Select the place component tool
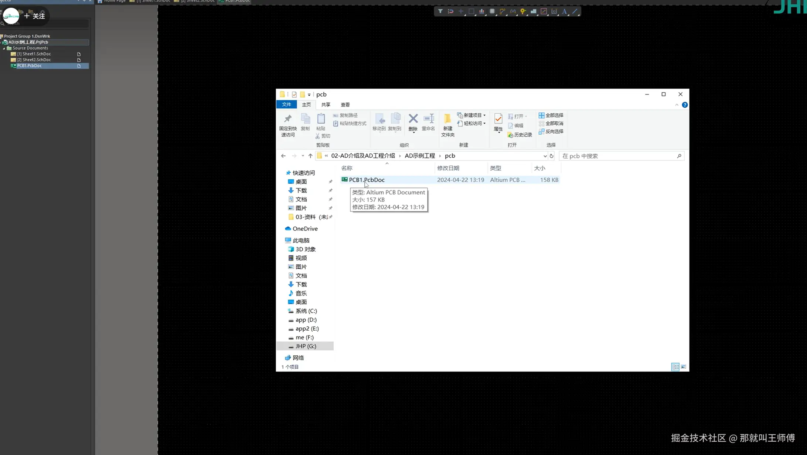The height and width of the screenshot is (455, 807). click(492, 11)
